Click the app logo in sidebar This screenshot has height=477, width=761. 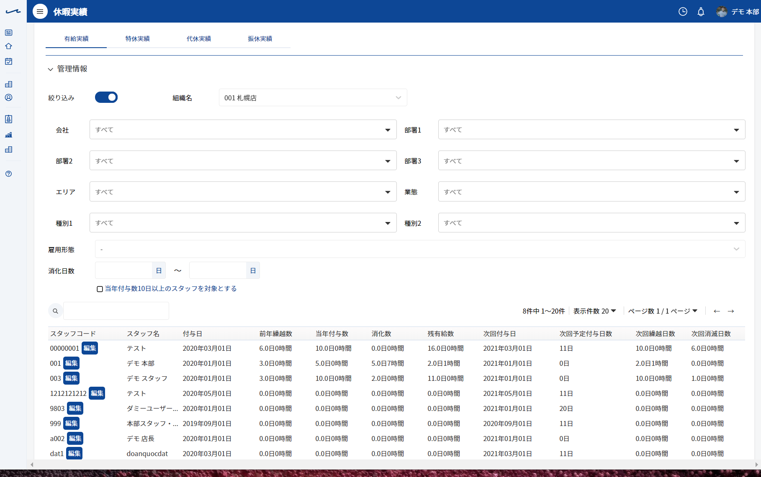[x=13, y=11]
